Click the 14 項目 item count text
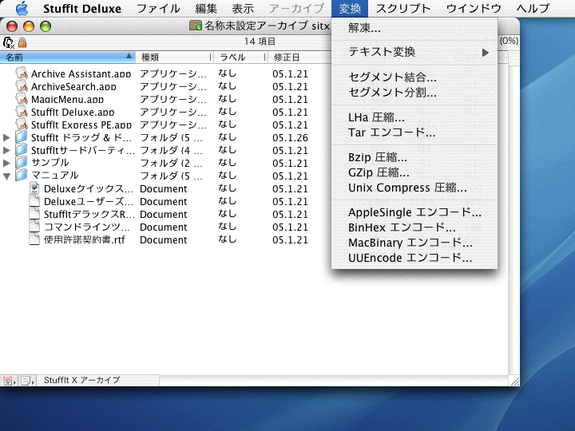The width and height of the screenshot is (575, 431). tap(260, 42)
